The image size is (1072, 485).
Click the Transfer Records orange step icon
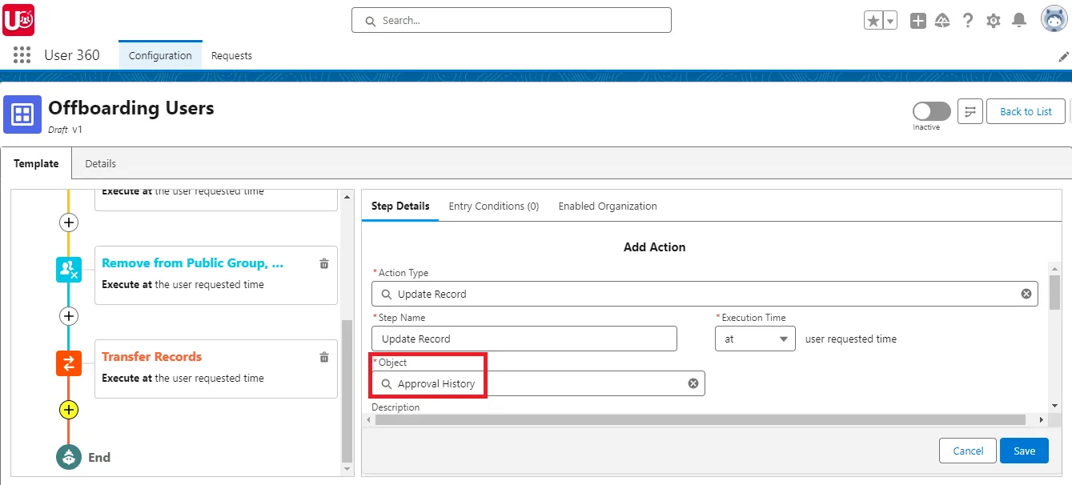coord(68,363)
